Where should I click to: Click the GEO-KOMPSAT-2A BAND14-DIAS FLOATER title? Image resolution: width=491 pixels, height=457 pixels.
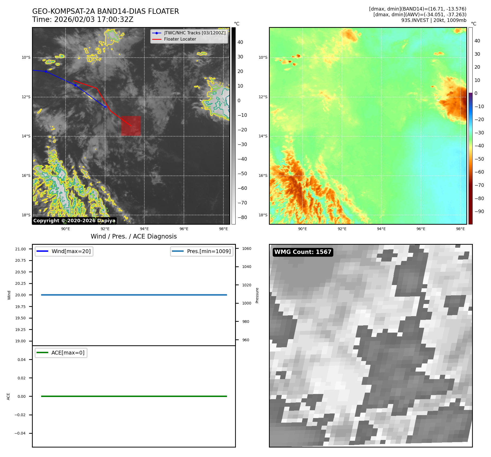coord(106,11)
